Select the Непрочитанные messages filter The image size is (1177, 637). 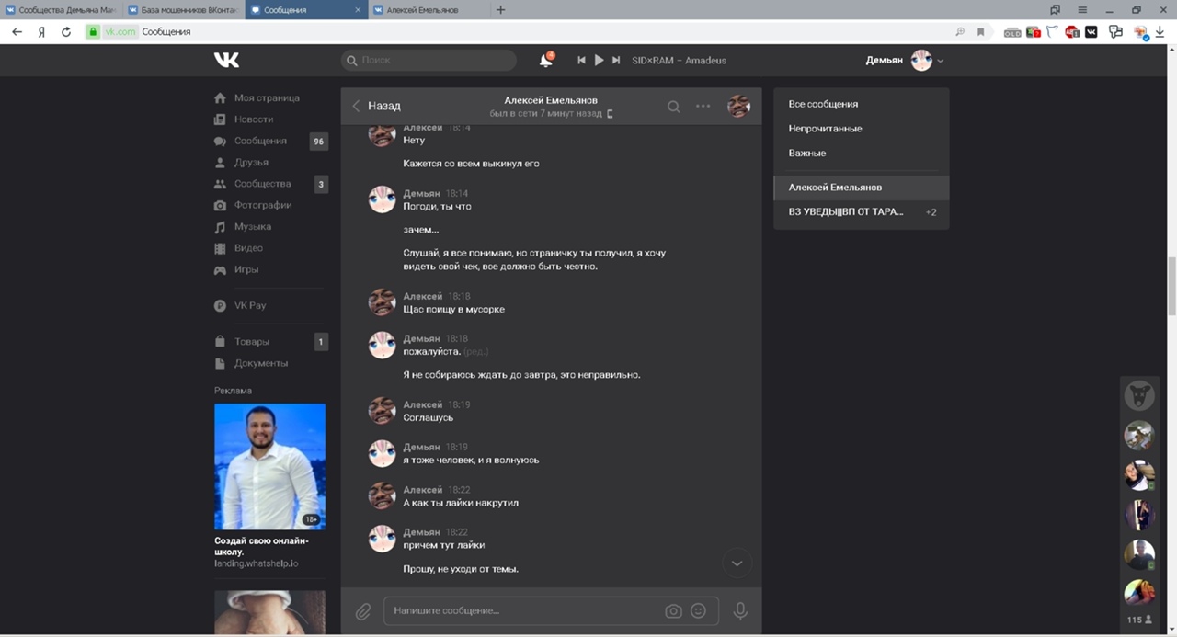(x=825, y=129)
